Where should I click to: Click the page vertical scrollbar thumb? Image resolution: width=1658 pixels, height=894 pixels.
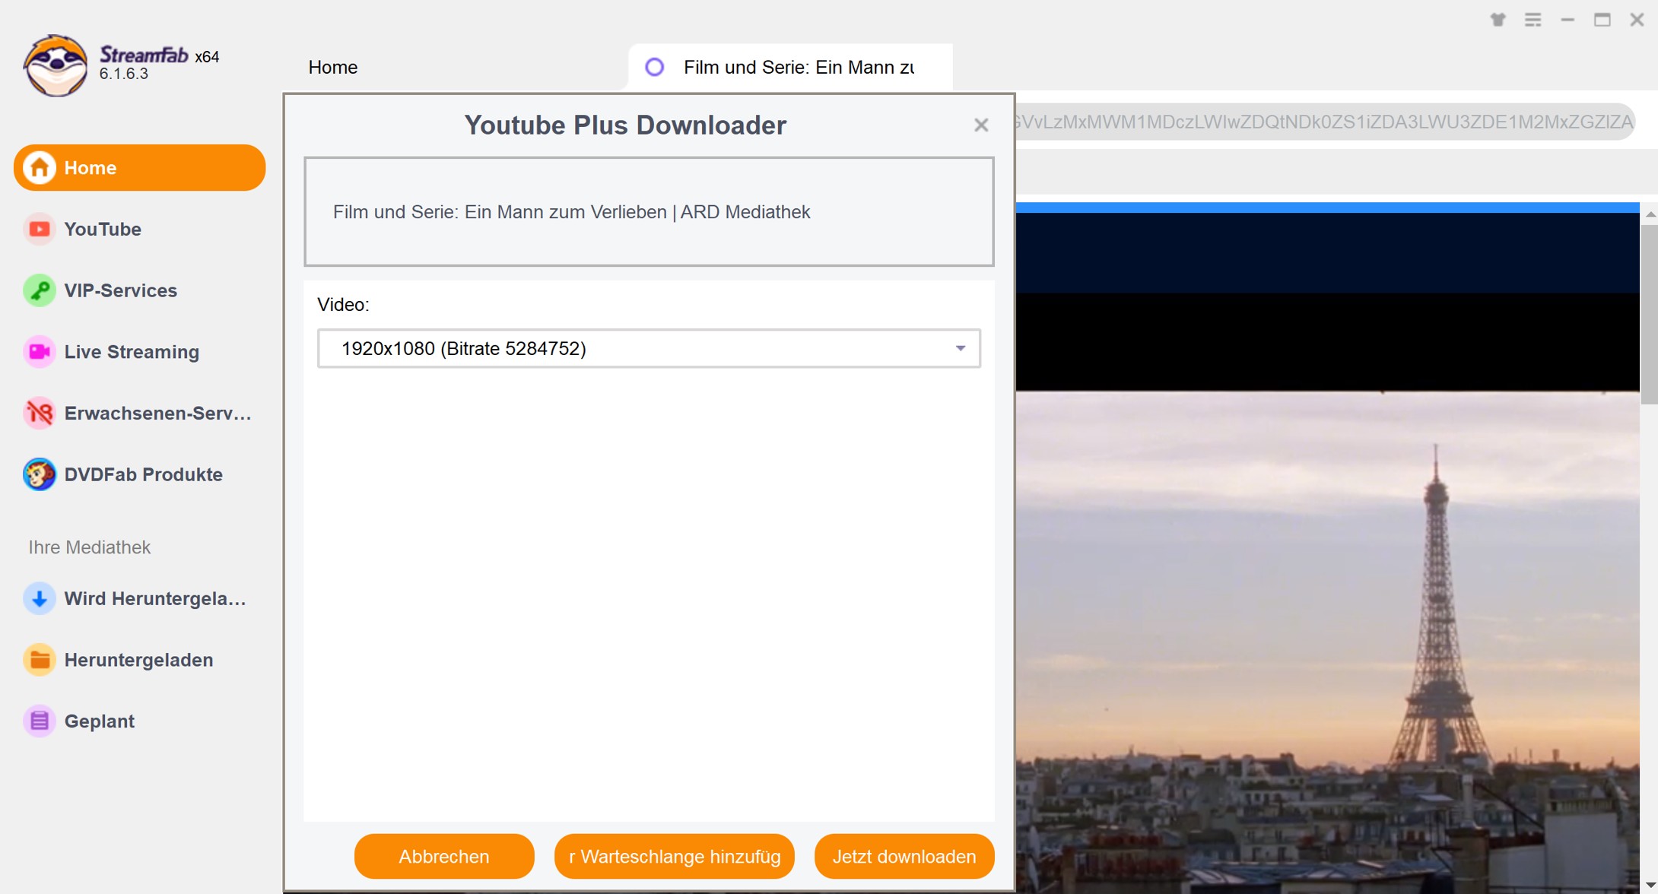click(x=1649, y=314)
